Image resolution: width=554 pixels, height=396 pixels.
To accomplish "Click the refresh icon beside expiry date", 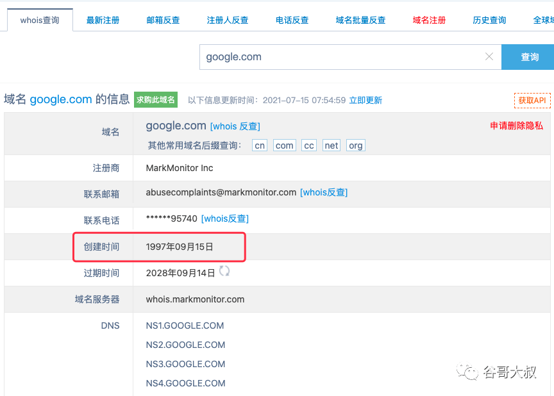I will [224, 271].
